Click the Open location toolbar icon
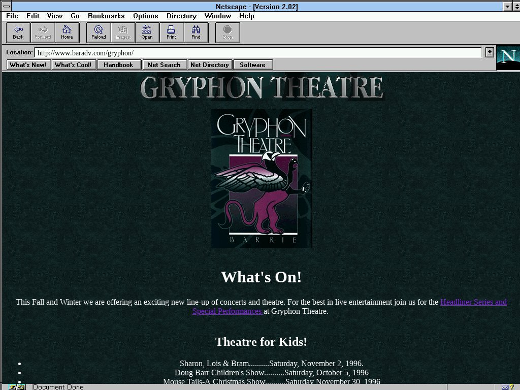The width and height of the screenshot is (520, 390). [147, 32]
